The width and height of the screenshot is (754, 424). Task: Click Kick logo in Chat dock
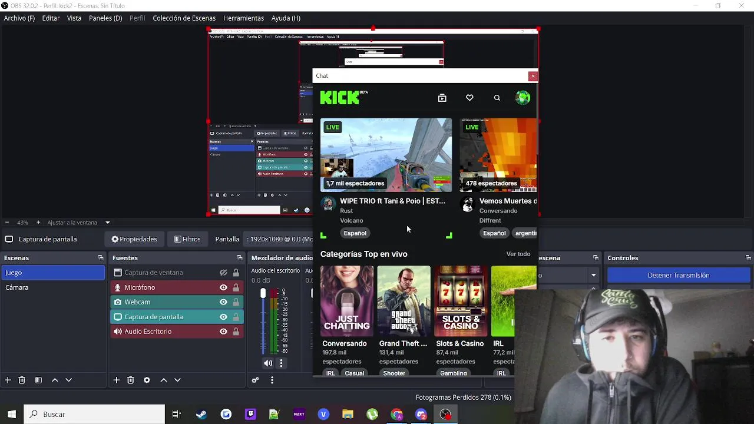pos(344,98)
